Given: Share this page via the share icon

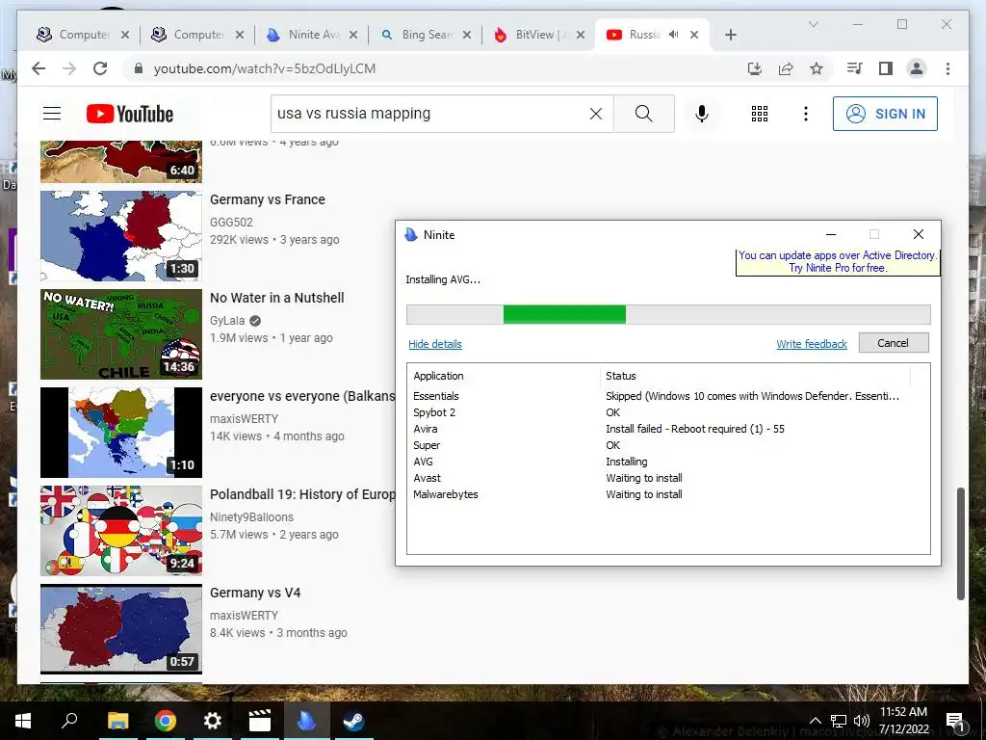Looking at the screenshot, I should [x=786, y=68].
